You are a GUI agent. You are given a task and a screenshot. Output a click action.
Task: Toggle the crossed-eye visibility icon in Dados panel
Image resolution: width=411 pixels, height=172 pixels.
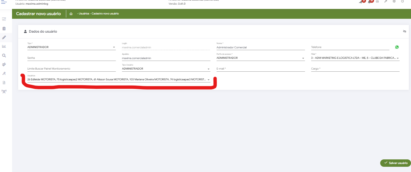[x=405, y=31]
